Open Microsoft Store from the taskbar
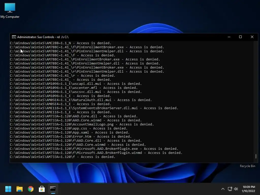This screenshot has width=260, height=195. [42, 189]
